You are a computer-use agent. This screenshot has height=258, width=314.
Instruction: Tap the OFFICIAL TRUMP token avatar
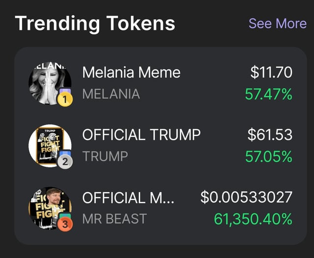[x=49, y=144]
